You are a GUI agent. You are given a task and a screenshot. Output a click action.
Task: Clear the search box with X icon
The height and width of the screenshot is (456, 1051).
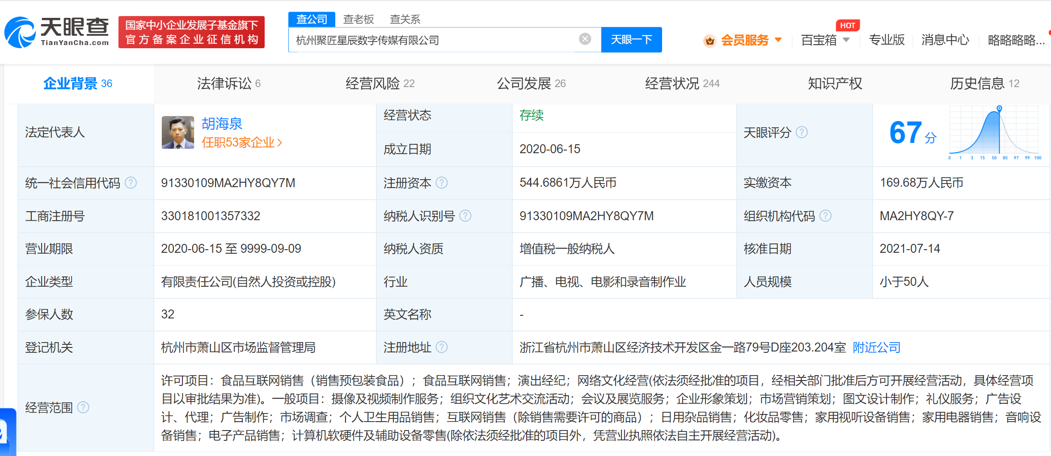tap(585, 39)
